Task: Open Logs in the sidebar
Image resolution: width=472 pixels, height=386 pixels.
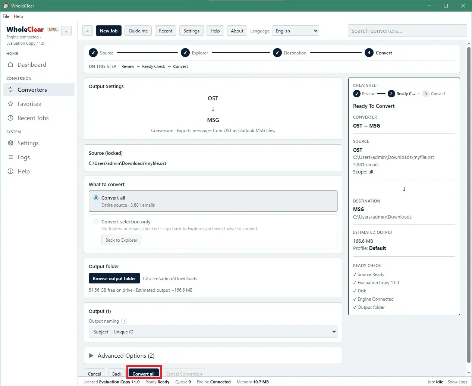Action: [39, 157]
